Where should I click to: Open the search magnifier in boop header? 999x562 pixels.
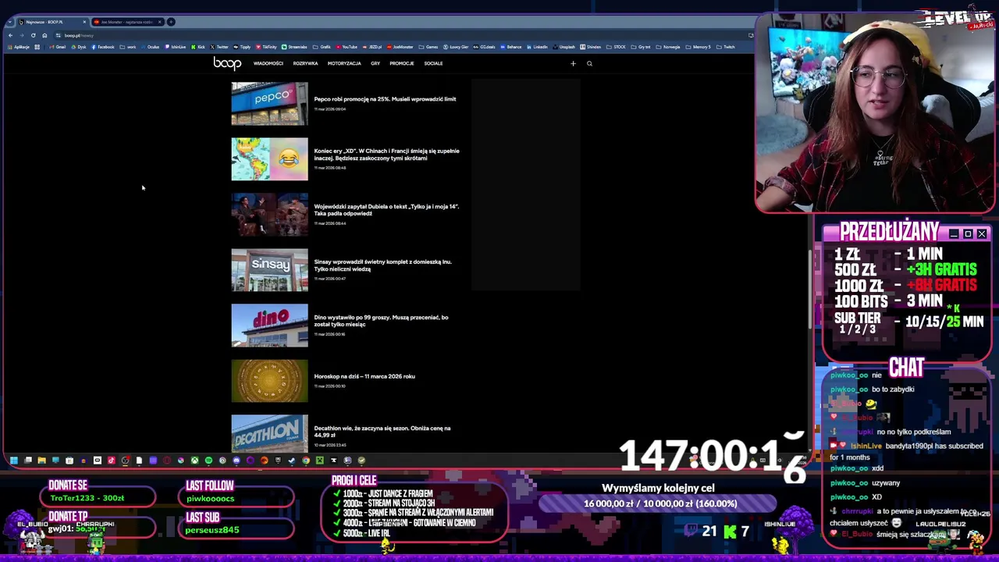(x=589, y=64)
